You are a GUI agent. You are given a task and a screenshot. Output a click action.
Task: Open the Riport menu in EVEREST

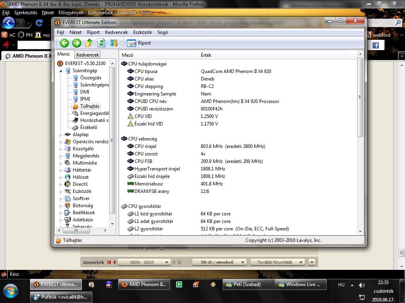(93, 32)
